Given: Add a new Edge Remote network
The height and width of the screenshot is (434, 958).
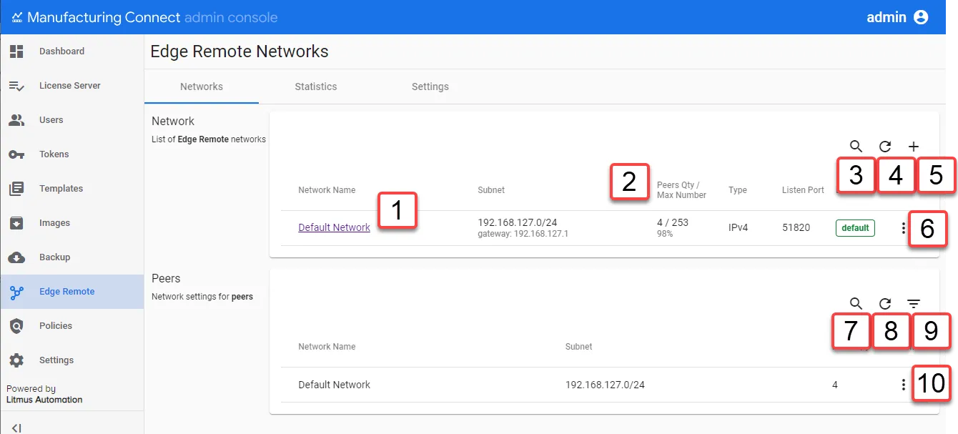Looking at the screenshot, I should point(914,146).
